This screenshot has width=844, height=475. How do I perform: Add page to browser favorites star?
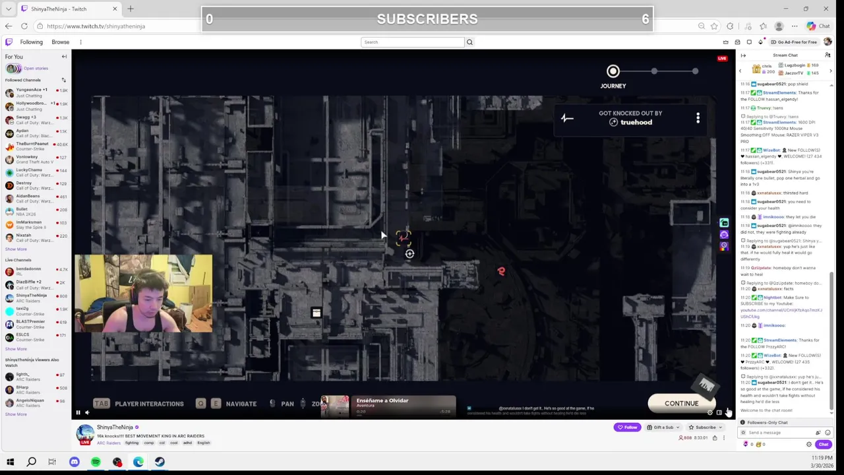[714, 26]
